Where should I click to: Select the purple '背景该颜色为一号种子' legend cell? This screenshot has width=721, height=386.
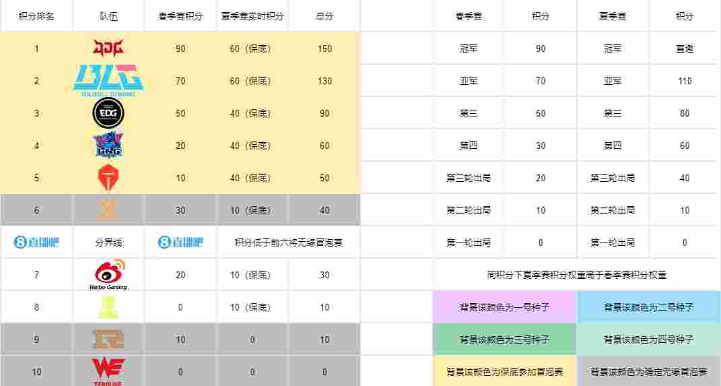[504, 307]
